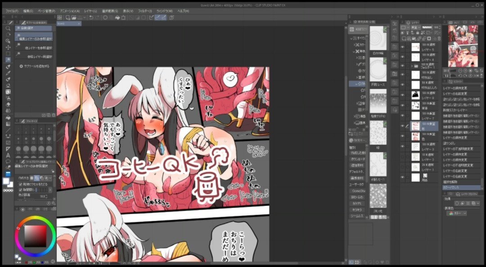This screenshot has width=486, height=267.
Task: Click the カラーバランス history entry
Action: point(462,187)
